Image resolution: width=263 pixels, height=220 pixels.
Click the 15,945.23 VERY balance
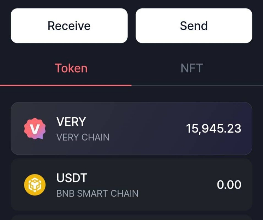[214, 128]
